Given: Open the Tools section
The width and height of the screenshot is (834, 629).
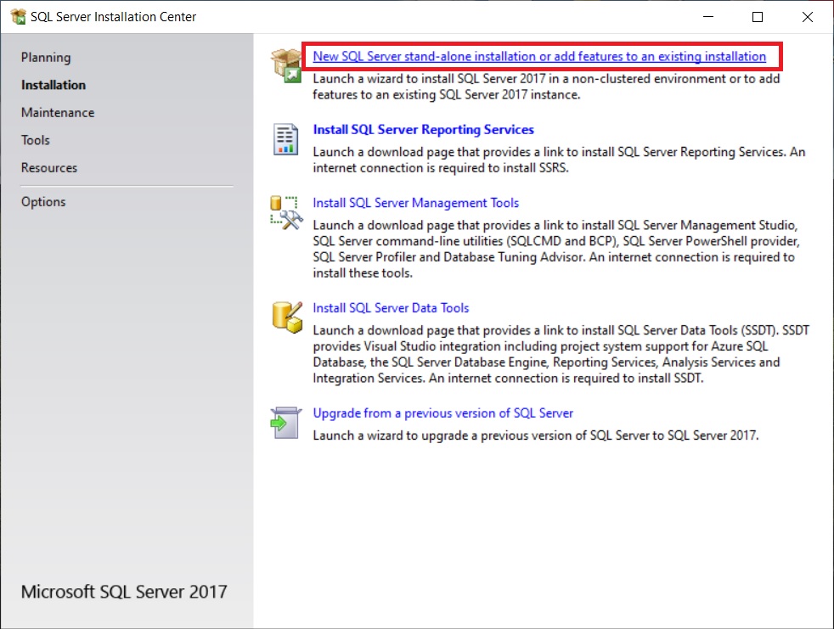Looking at the screenshot, I should (35, 140).
